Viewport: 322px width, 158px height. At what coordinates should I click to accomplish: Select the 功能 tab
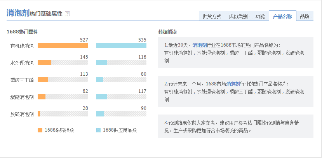point(260,16)
